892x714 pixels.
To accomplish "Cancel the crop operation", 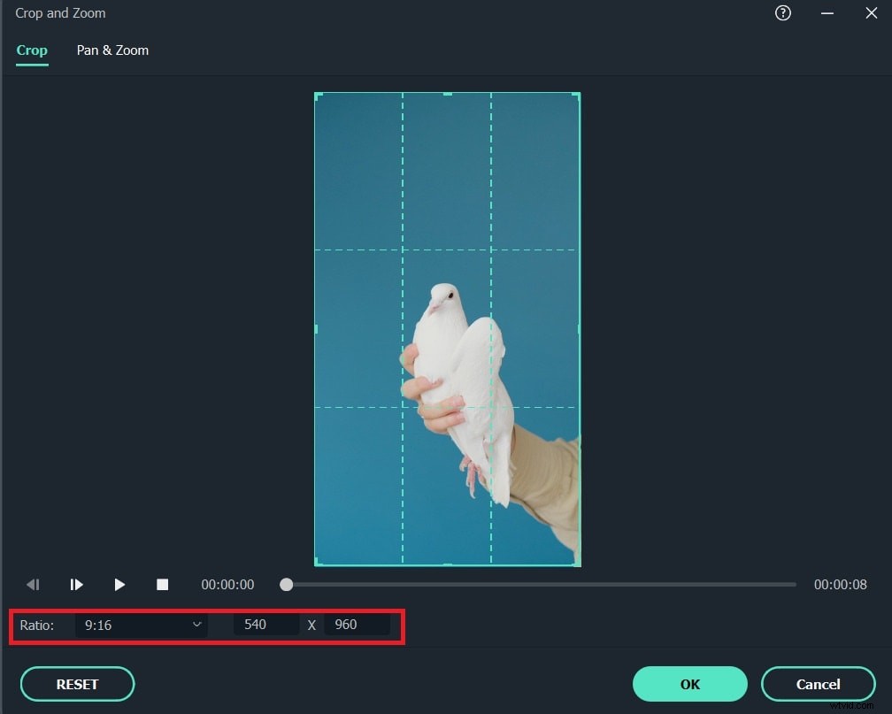I will (819, 684).
